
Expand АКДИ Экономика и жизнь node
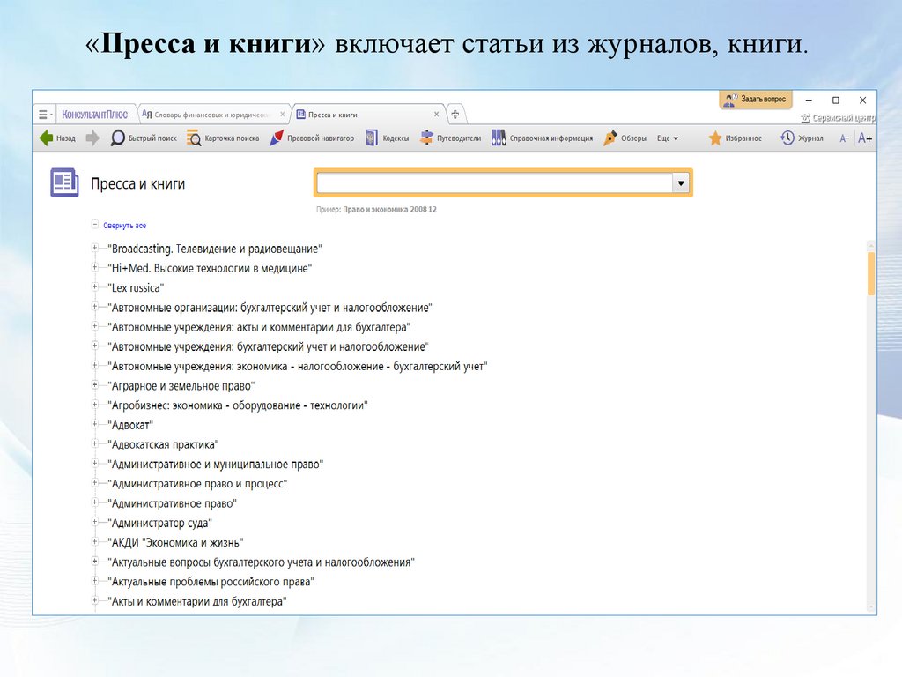point(95,542)
